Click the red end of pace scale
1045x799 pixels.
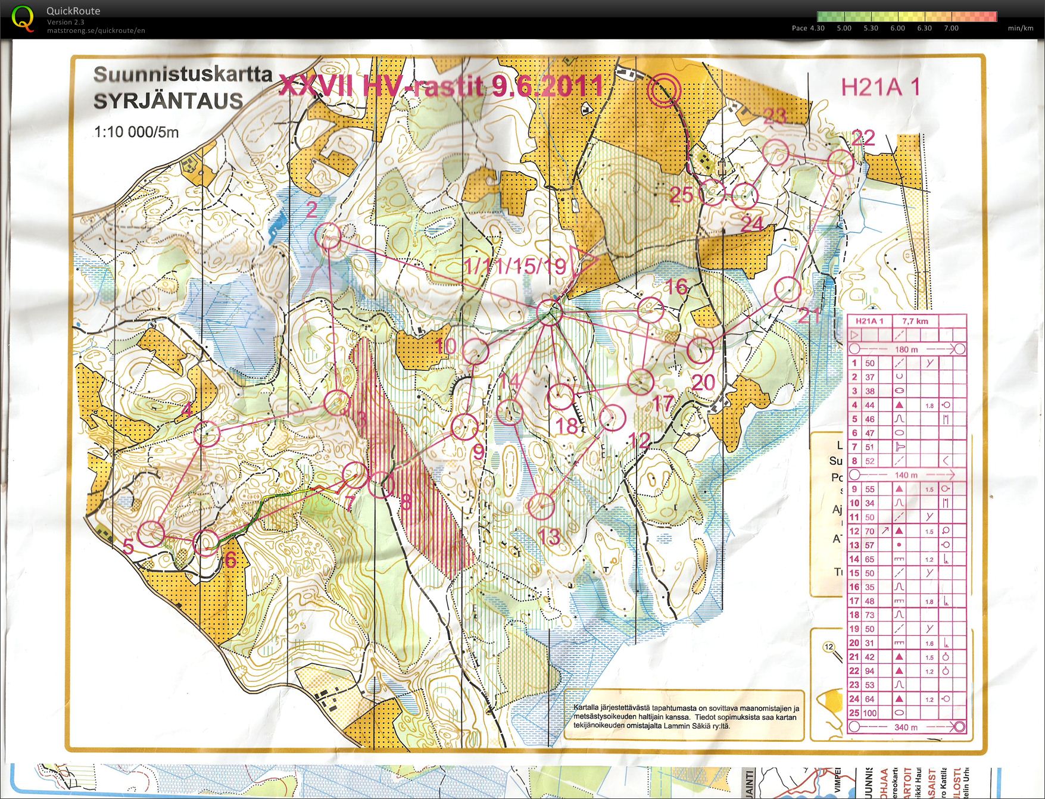point(990,17)
